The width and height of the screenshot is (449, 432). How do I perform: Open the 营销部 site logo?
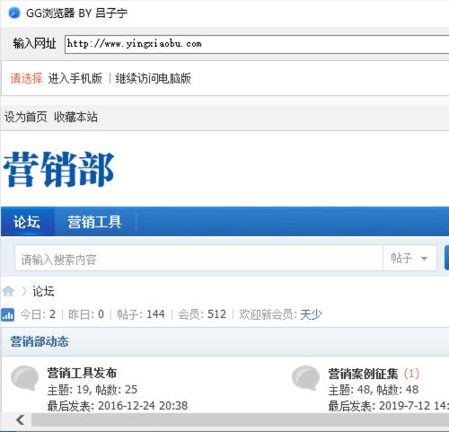coord(58,170)
